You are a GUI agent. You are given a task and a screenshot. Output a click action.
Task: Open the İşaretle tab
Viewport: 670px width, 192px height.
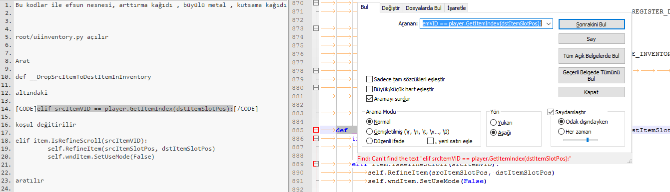pyautogui.click(x=456, y=8)
